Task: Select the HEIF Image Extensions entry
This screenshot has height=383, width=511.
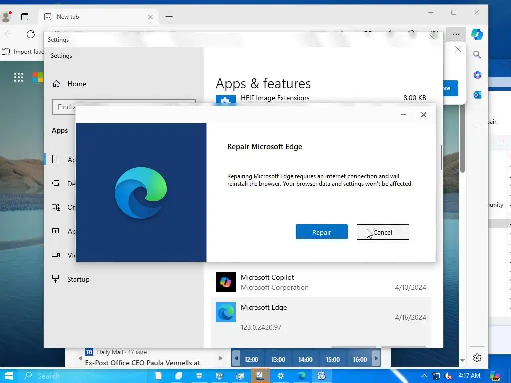Action: (x=321, y=98)
